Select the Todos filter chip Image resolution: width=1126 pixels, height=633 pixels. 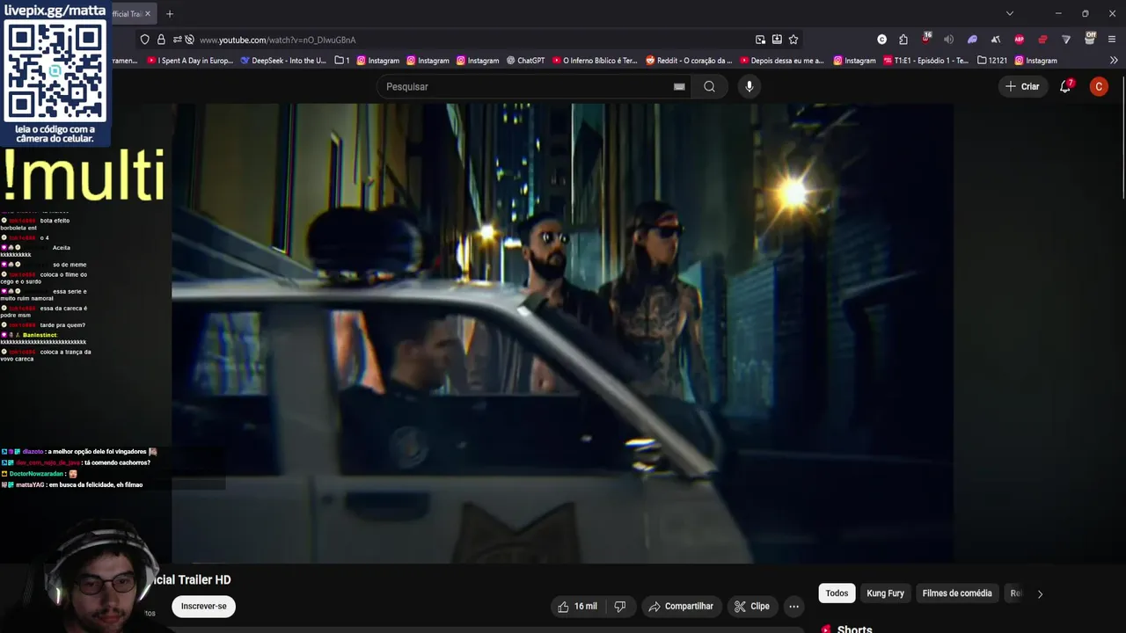coord(837,593)
